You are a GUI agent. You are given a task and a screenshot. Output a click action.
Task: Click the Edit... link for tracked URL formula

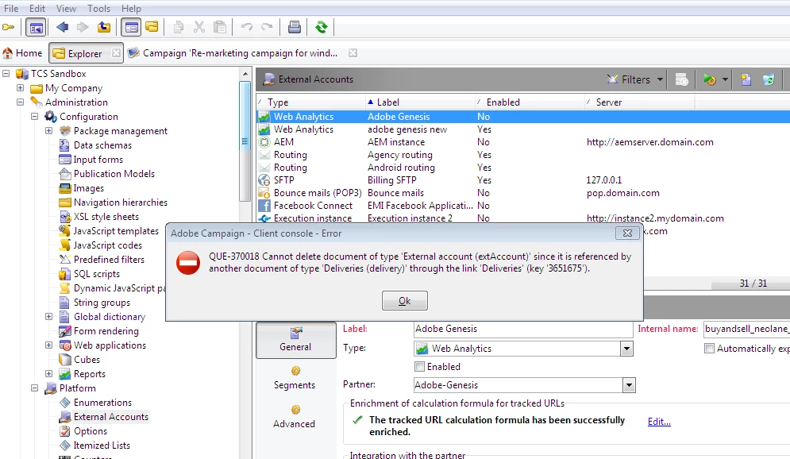pos(659,421)
